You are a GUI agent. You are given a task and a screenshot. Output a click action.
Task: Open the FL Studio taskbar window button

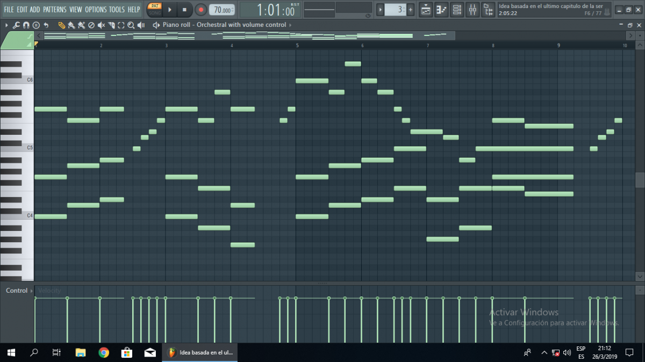click(199, 352)
